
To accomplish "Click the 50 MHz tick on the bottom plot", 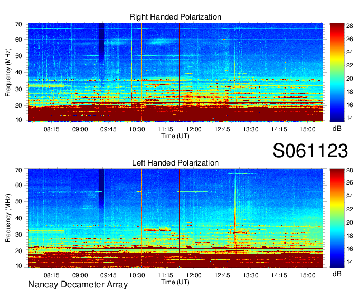I will pos(18,201).
